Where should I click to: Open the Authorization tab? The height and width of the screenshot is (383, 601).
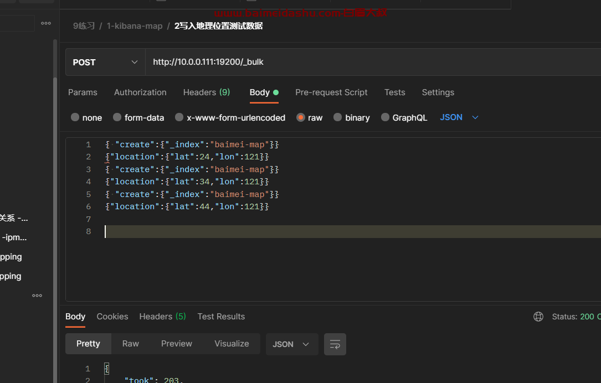tap(140, 92)
